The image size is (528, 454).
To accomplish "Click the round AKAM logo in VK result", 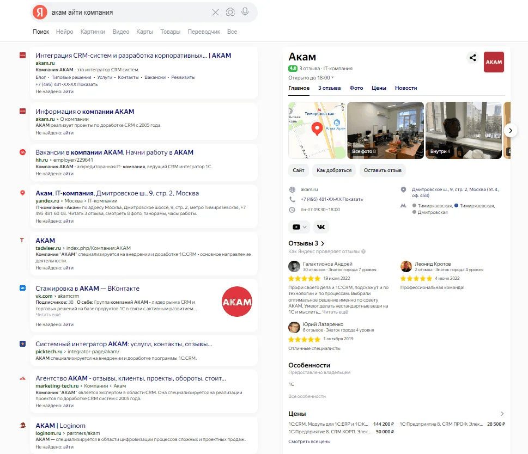I will point(236,302).
